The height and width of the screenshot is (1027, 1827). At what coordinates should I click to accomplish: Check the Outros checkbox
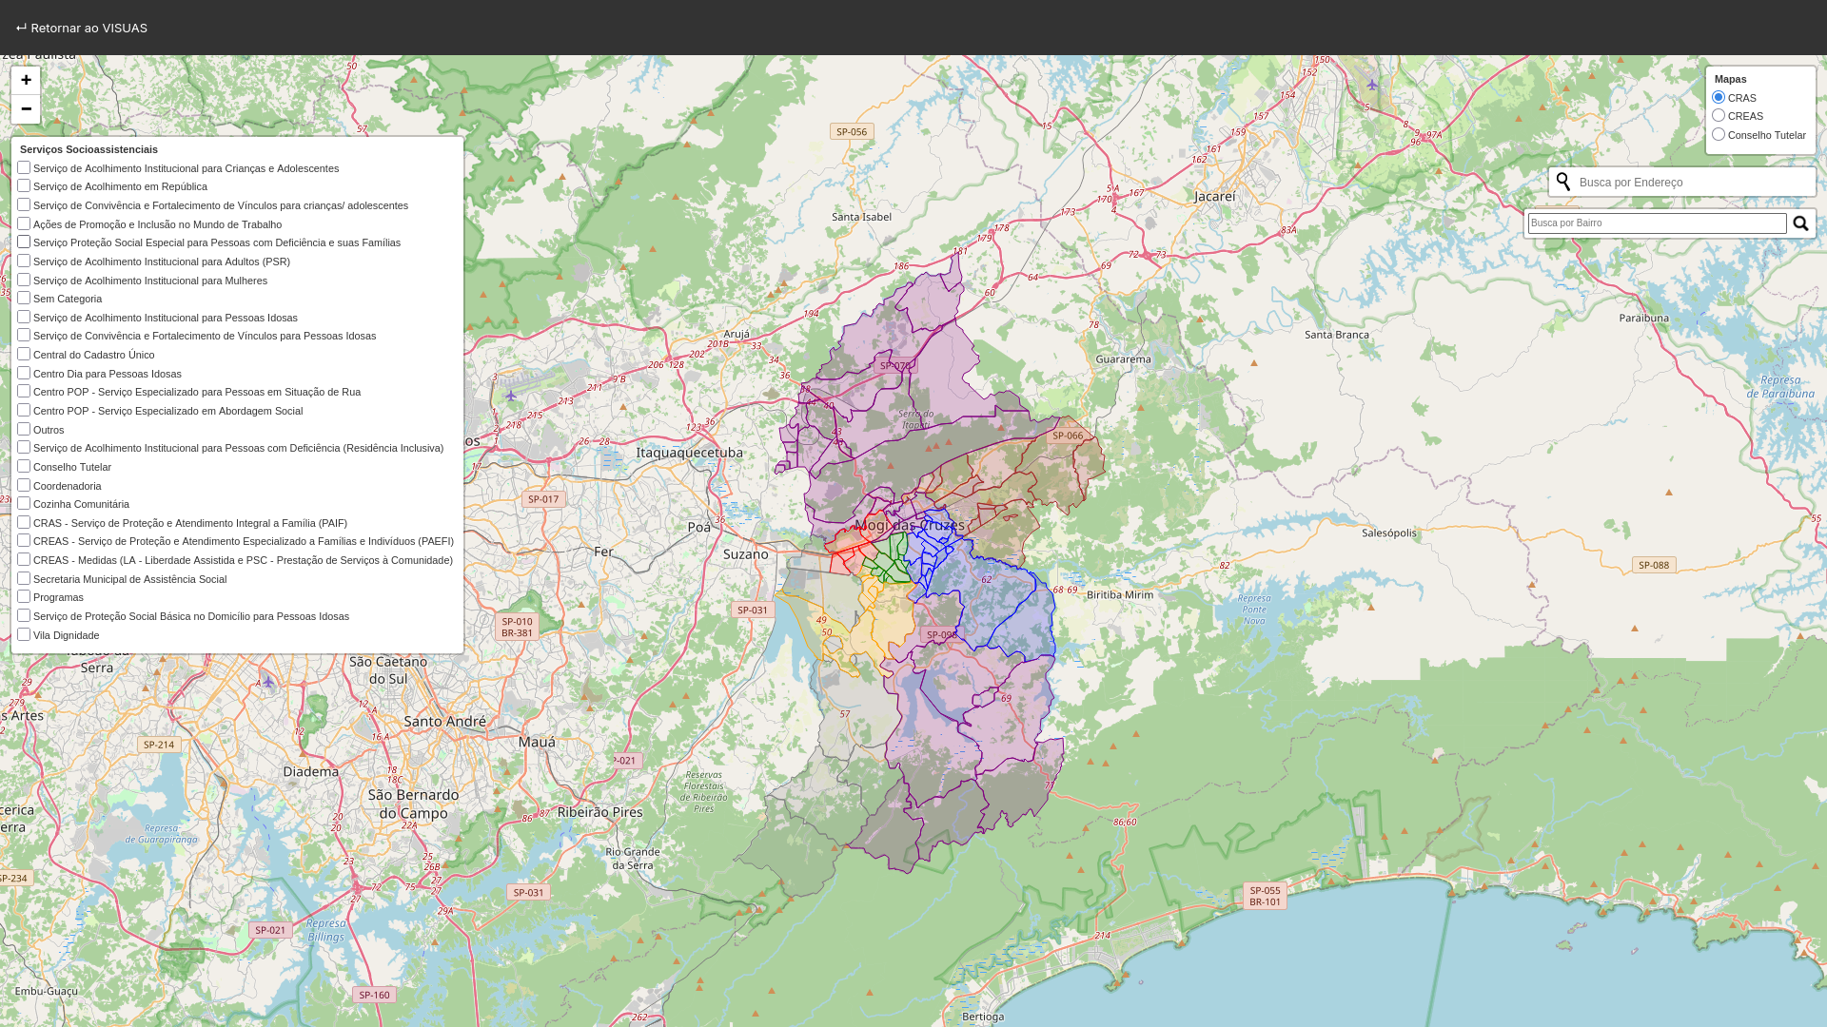click(24, 429)
